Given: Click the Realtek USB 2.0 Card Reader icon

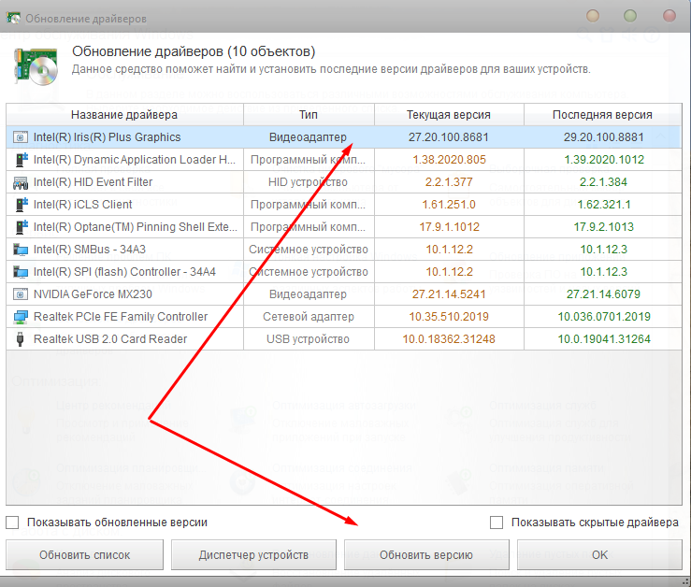Looking at the screenshot, I should pyautogui.click(x=20, y=339).
